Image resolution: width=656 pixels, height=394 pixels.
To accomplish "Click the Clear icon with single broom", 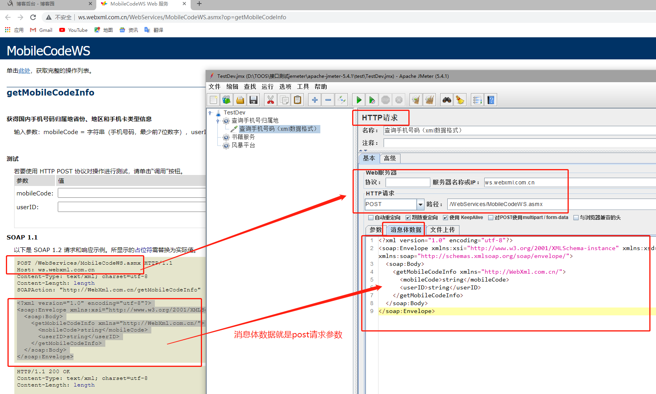I will click(x=416, y=100).
